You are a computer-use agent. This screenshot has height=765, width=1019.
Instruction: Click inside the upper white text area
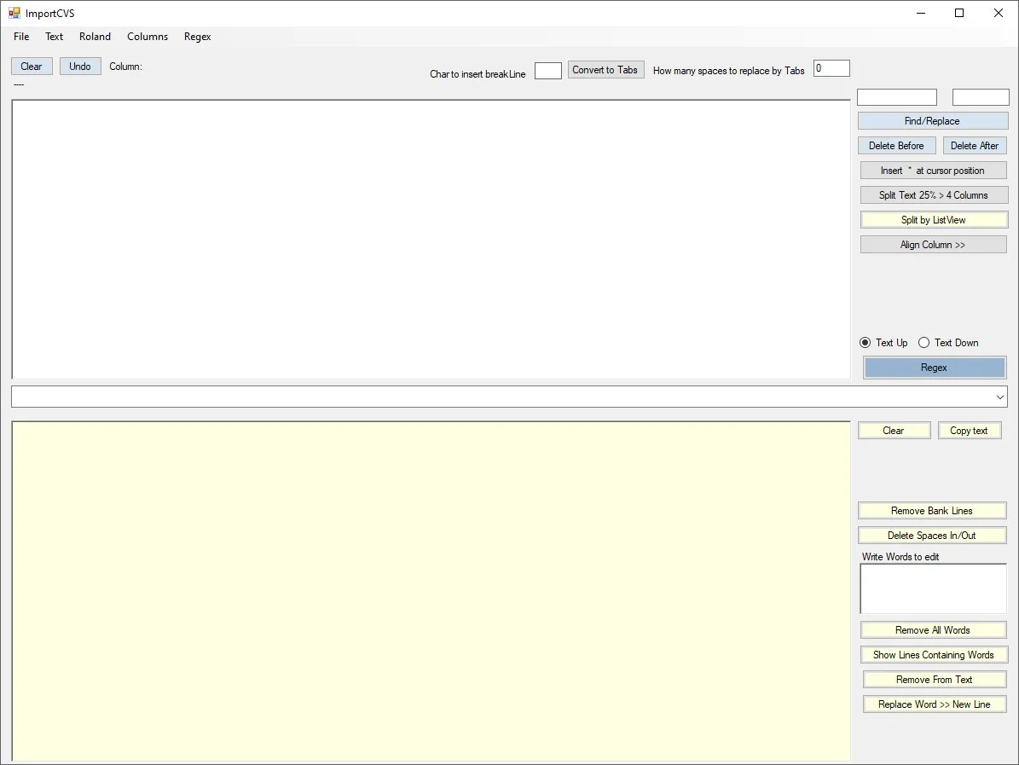(431, 239)
